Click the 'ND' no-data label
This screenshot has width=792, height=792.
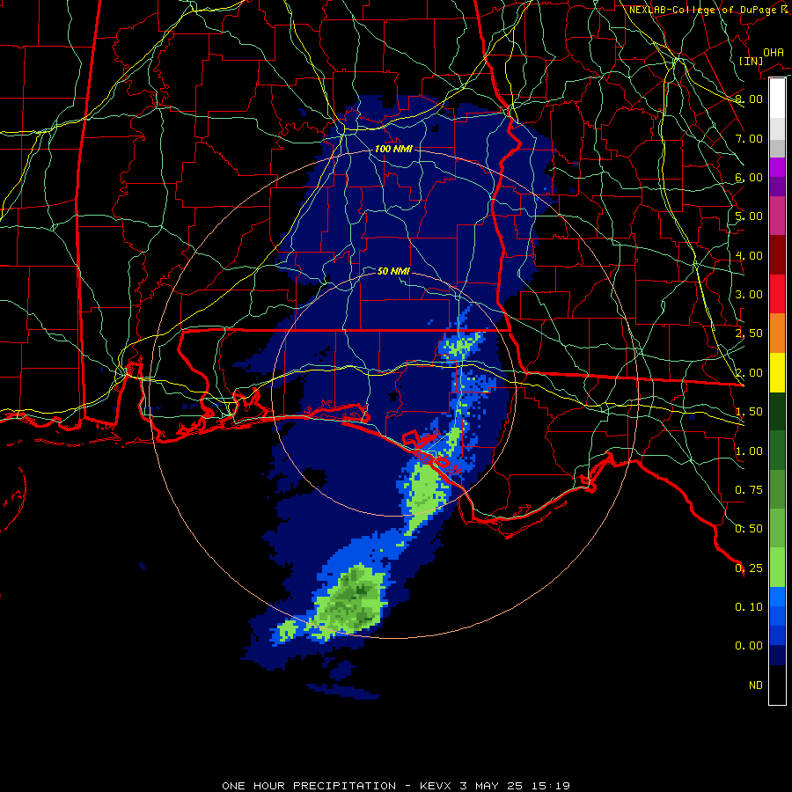coord(756,686)
